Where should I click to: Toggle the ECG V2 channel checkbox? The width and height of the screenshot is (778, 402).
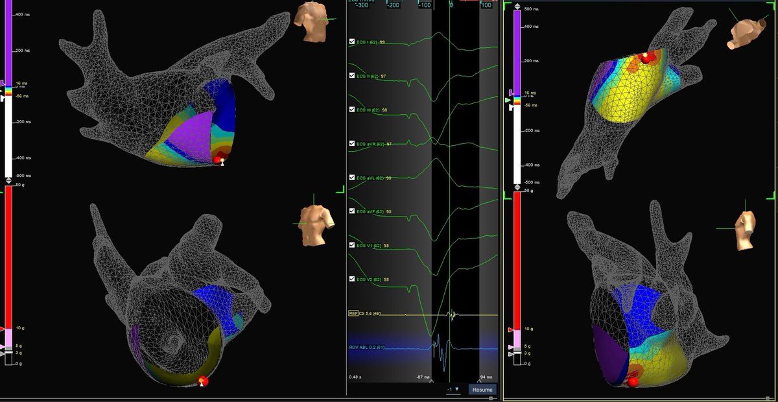[351, 279]
